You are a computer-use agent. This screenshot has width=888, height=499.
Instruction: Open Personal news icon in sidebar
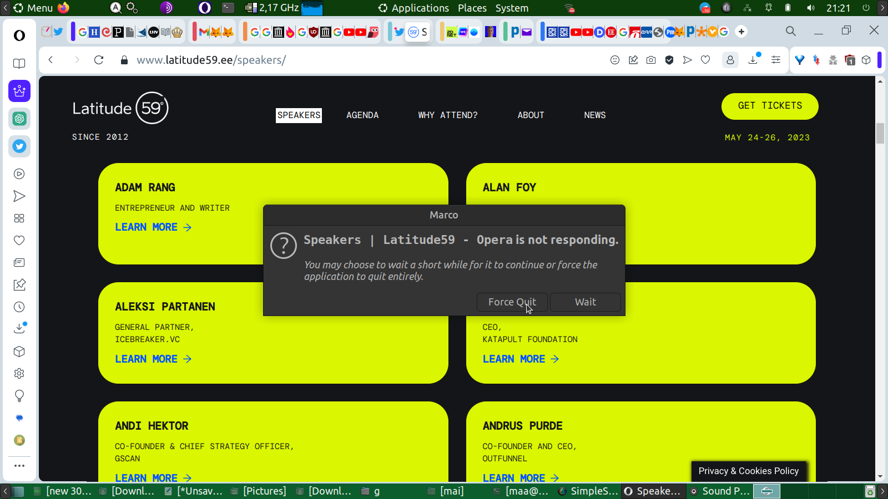(19, 263)
